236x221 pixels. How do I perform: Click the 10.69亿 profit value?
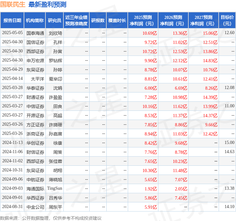[x=150, y=33]
